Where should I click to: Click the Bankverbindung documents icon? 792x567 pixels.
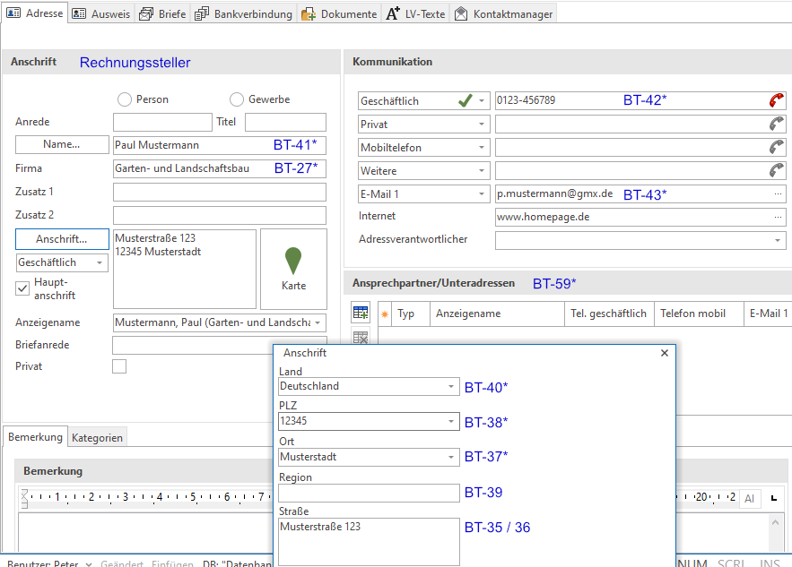[202, 14]
